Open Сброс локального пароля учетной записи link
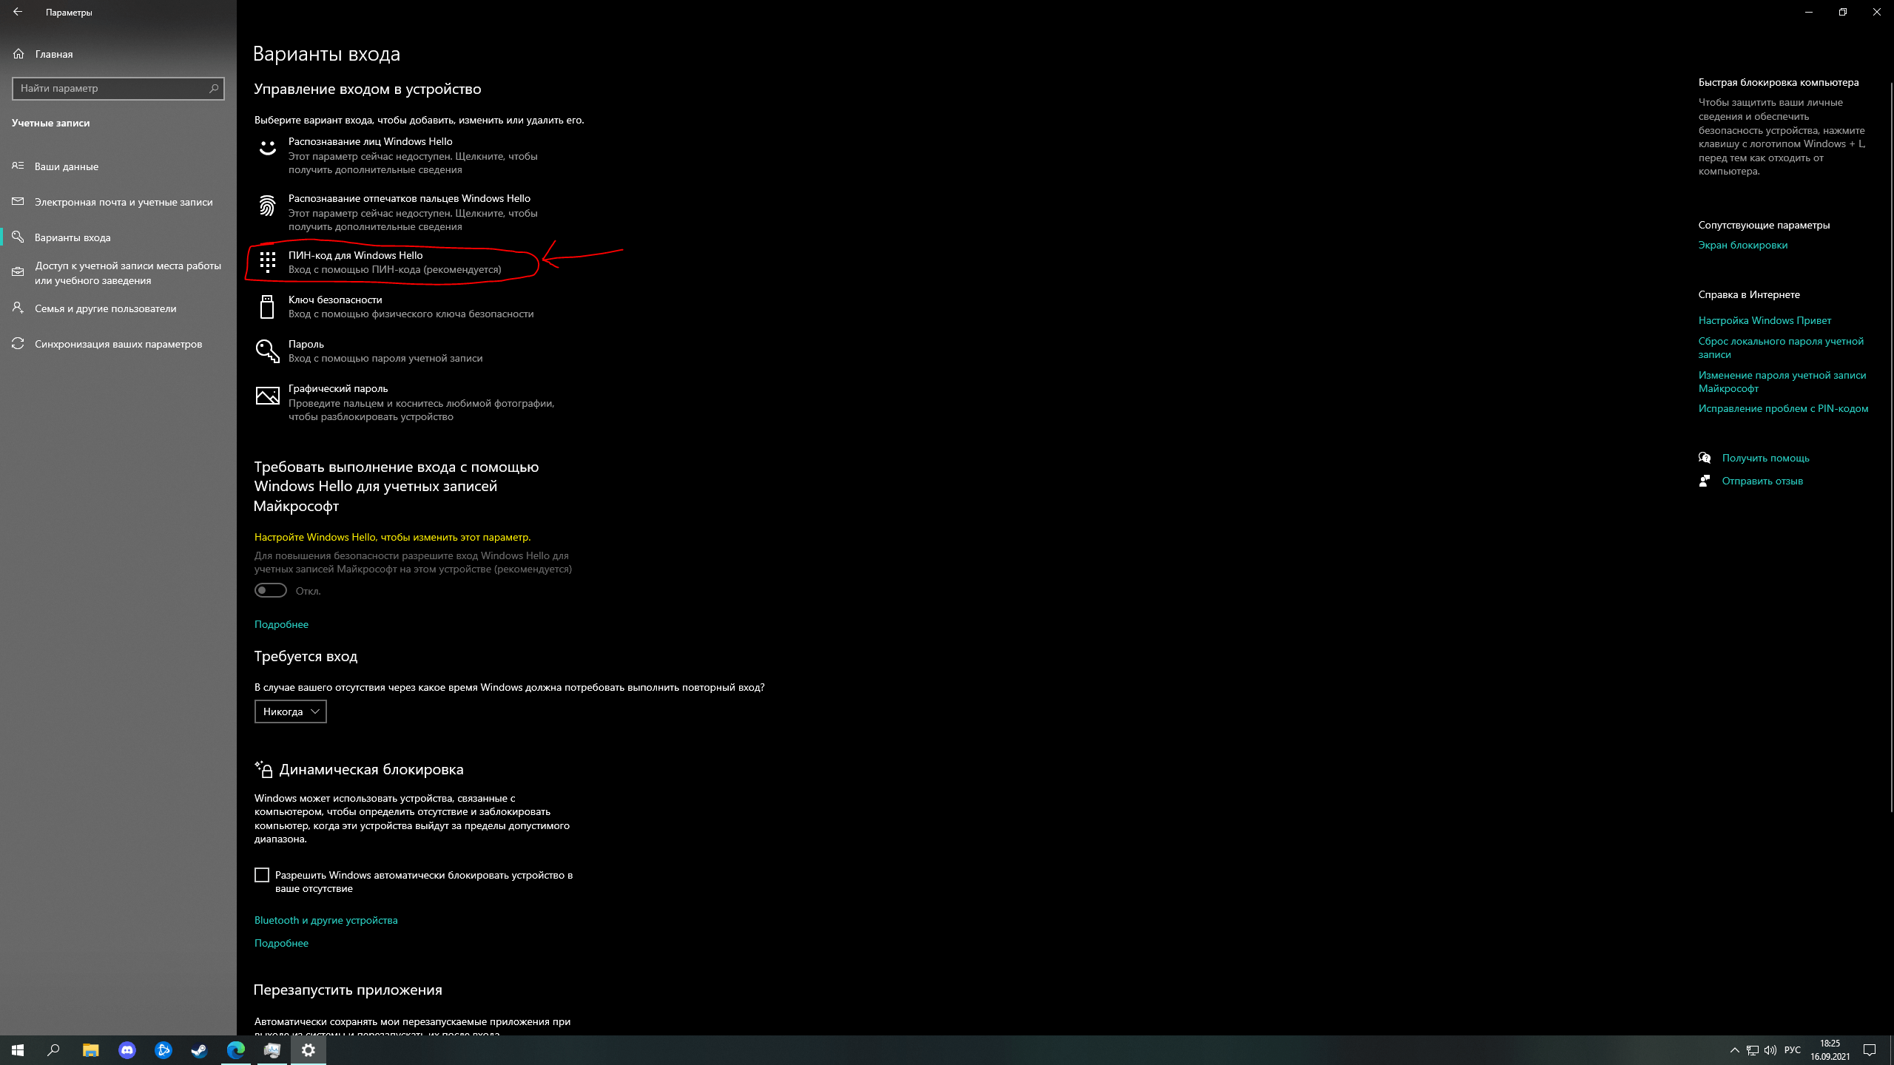Image resolution: width=1894 pixels, height=1065 pixels. pos(1781,348)
